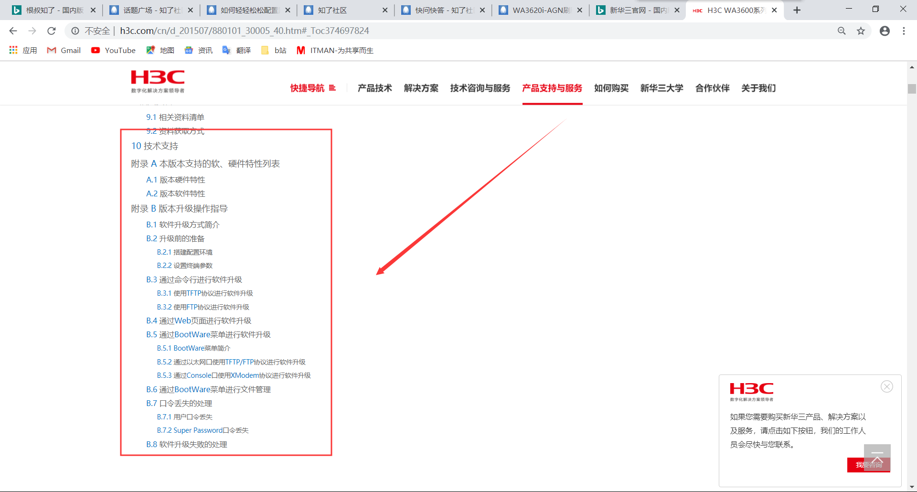Open 附录 B 版本升级操作指导
The width and height of the screenshot is (917, 492).
(180, 209)
